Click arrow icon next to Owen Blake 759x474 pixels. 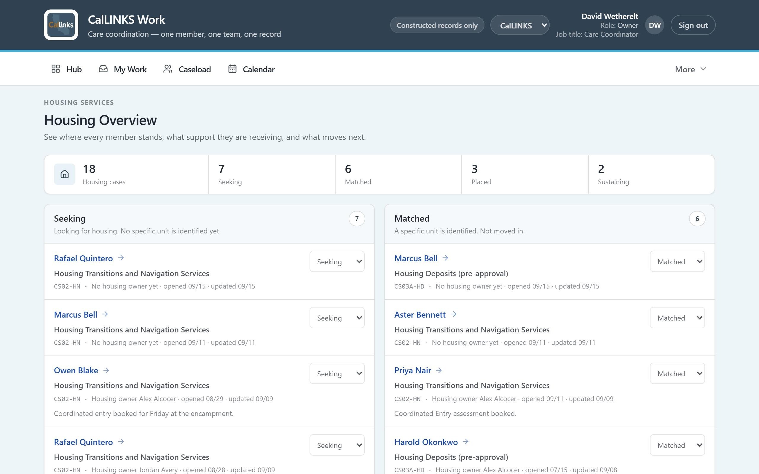click(x=106, y=370)
